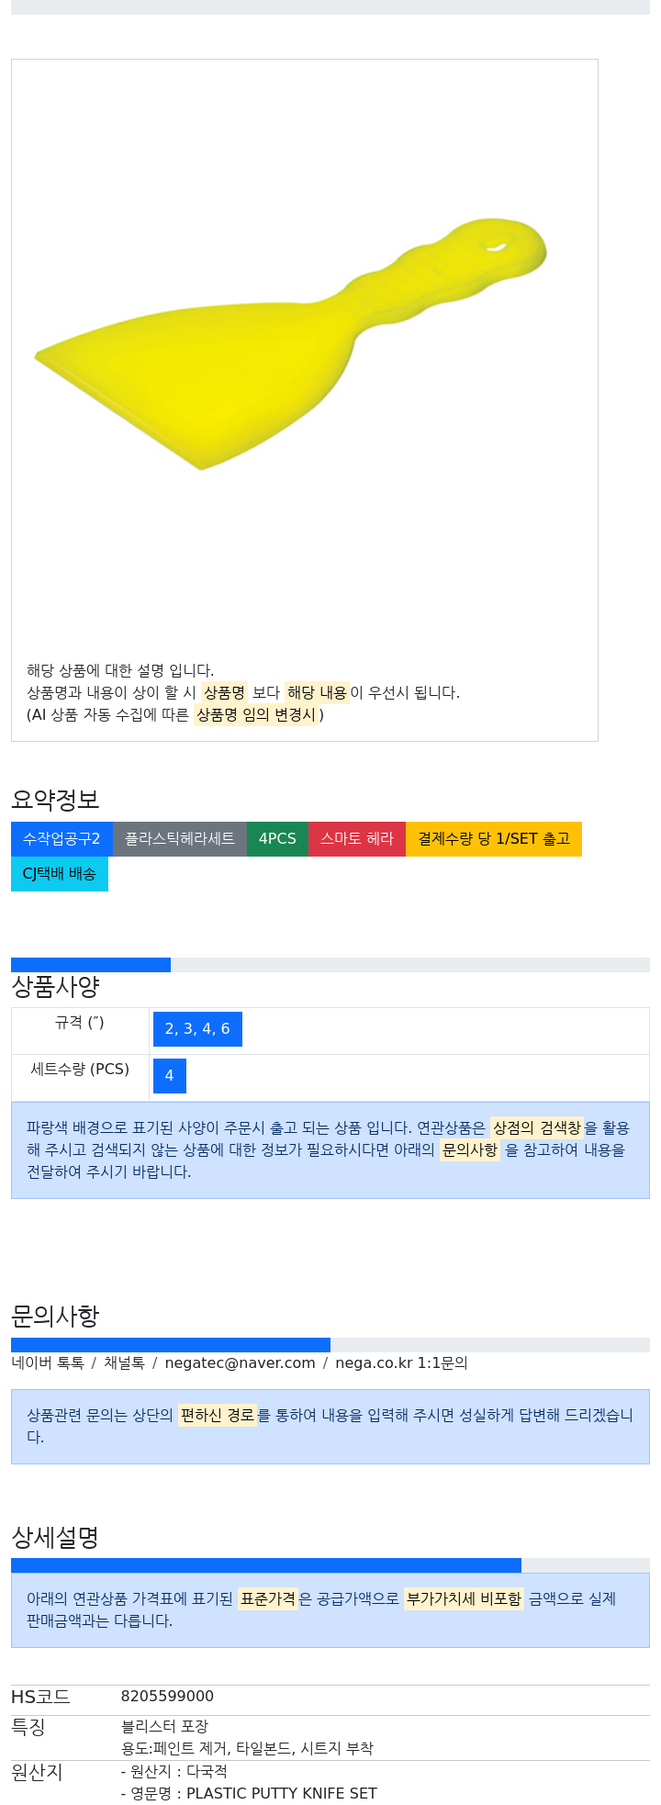The height and width of the screenshot is (1805, 661).
Task: Click the 네이버 톡톡 inquiry link
Action: click(48, 1363)
